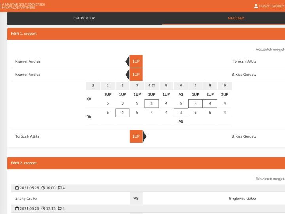The height and width of the screenshot is (214, 285).
Task: Click the Férfi 2. csoport header
Action: pyautogui.click(x=146, y=163)
